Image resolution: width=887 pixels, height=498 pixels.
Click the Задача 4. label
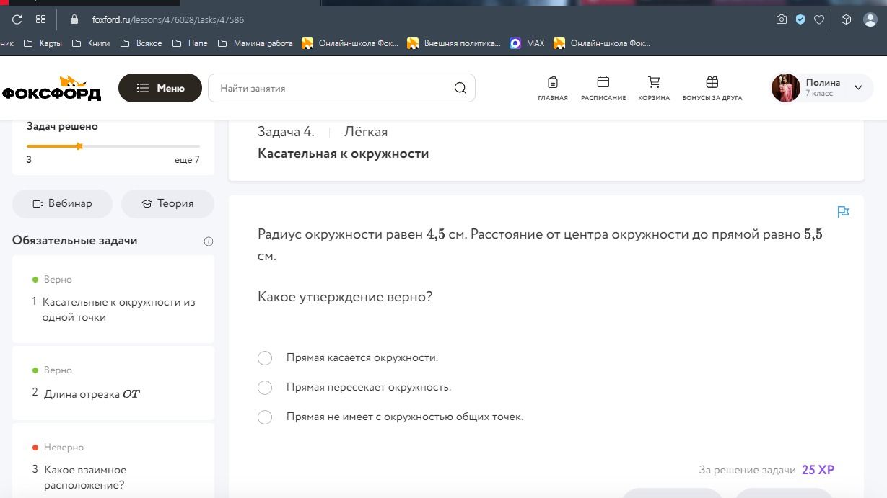coord(286,132)
